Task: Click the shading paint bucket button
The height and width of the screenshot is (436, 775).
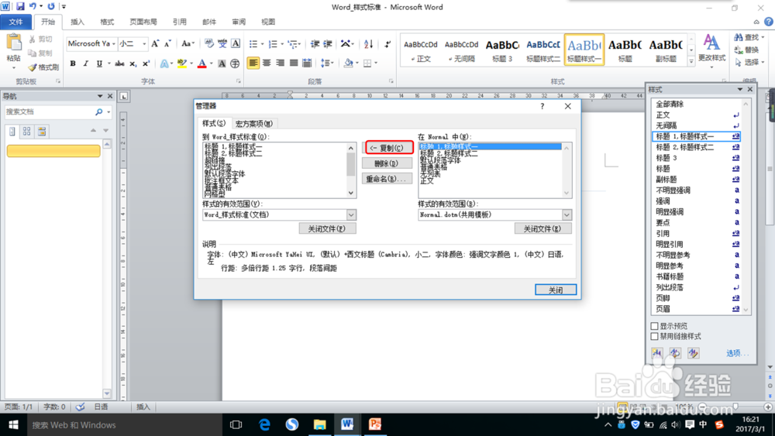Action: [x=349, y=63]
